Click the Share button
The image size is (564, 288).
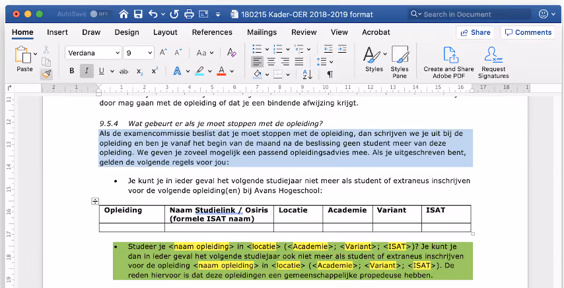[x=475, y=32]
